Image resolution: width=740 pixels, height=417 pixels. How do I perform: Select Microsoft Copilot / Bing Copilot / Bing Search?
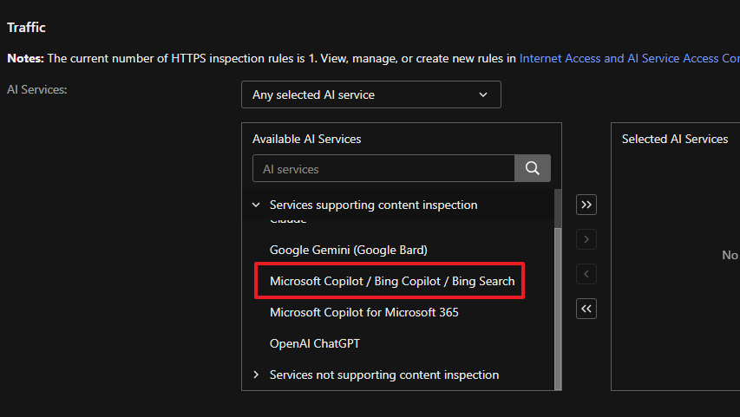pos(391,281)
